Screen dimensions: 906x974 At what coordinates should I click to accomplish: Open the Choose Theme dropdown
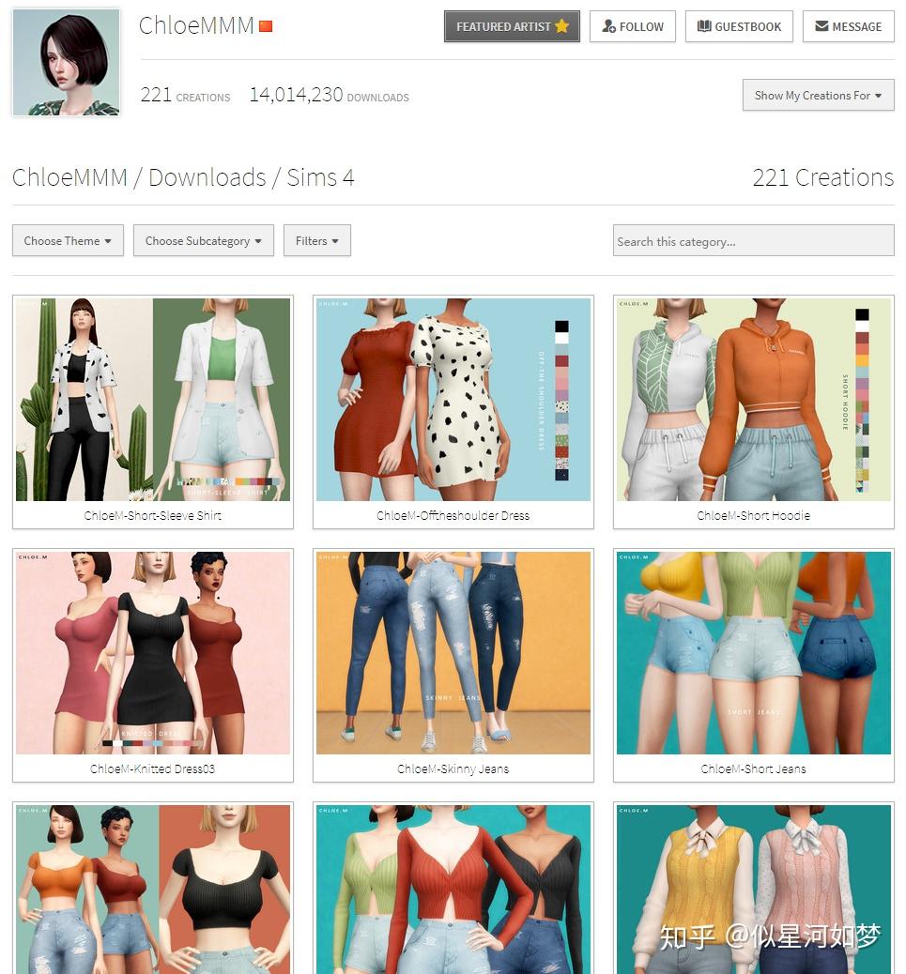coord(67,240)
